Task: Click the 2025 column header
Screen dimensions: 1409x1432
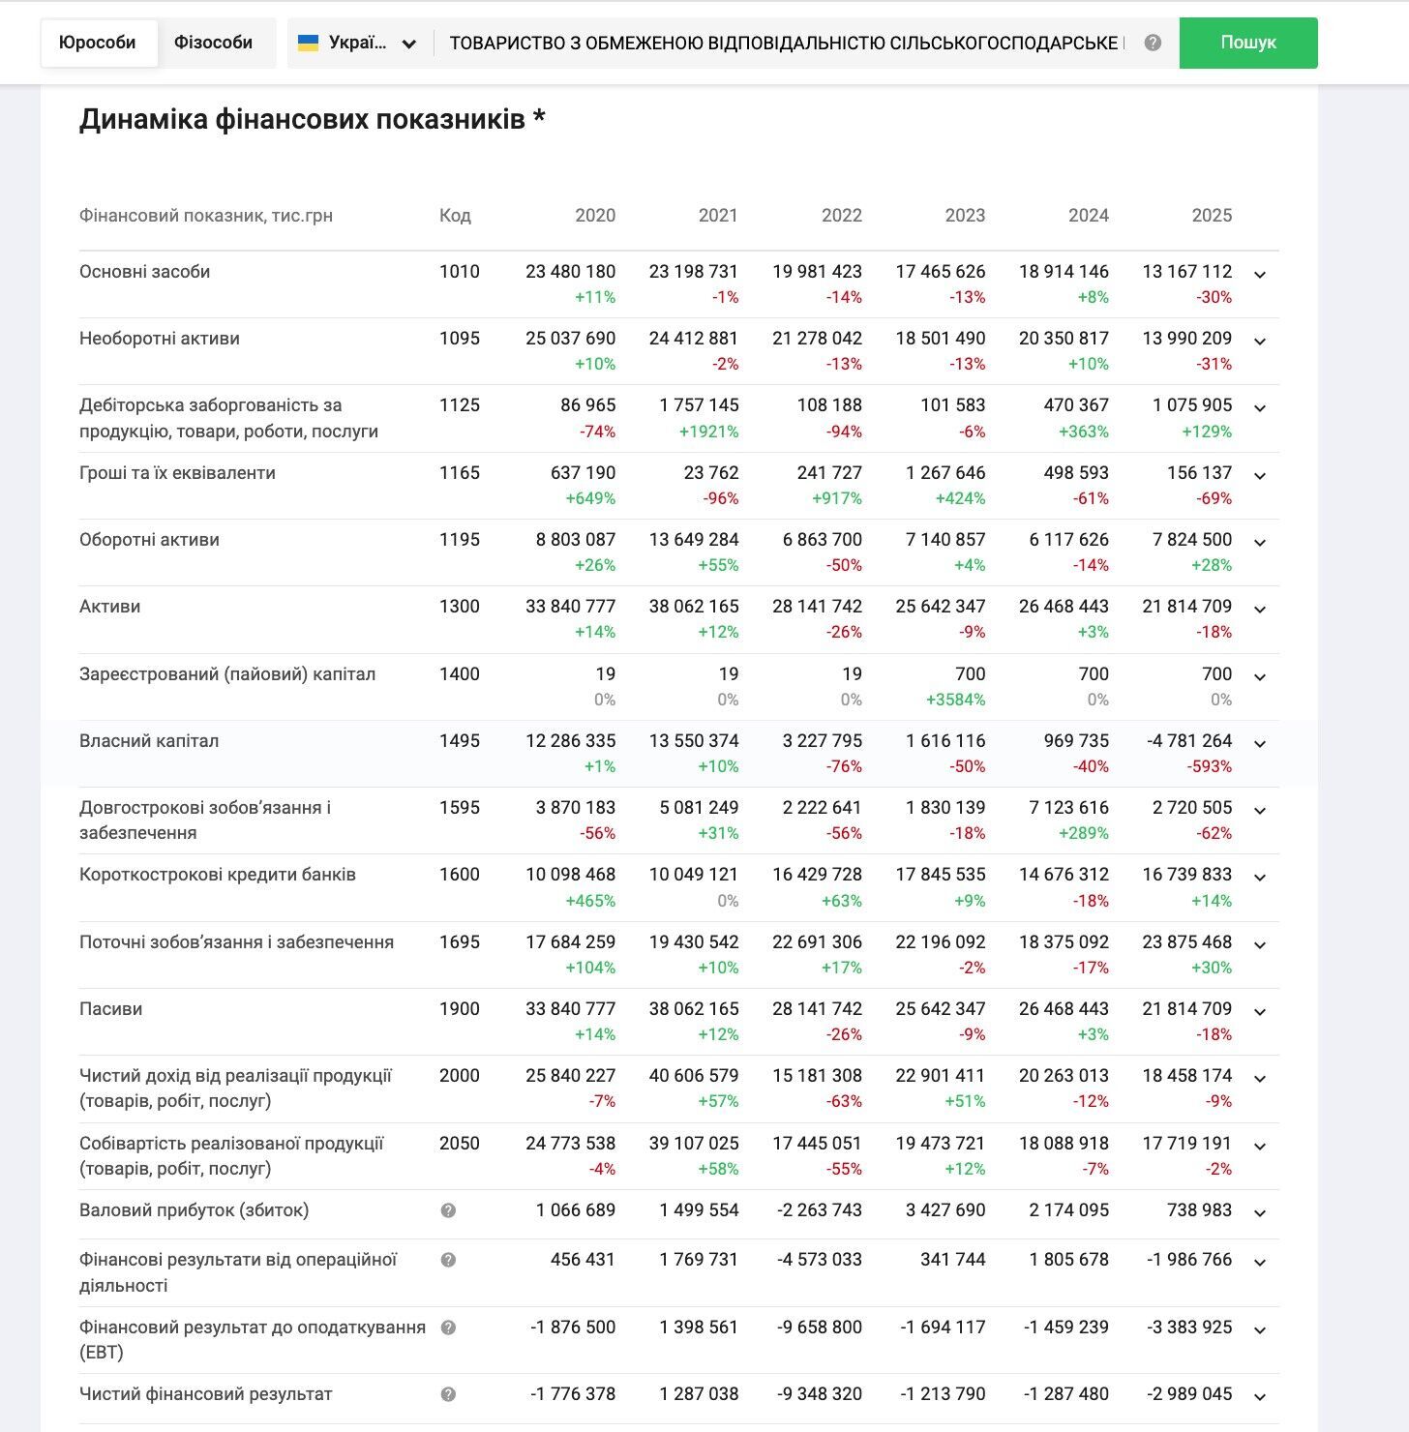Action: [1212, 216]
